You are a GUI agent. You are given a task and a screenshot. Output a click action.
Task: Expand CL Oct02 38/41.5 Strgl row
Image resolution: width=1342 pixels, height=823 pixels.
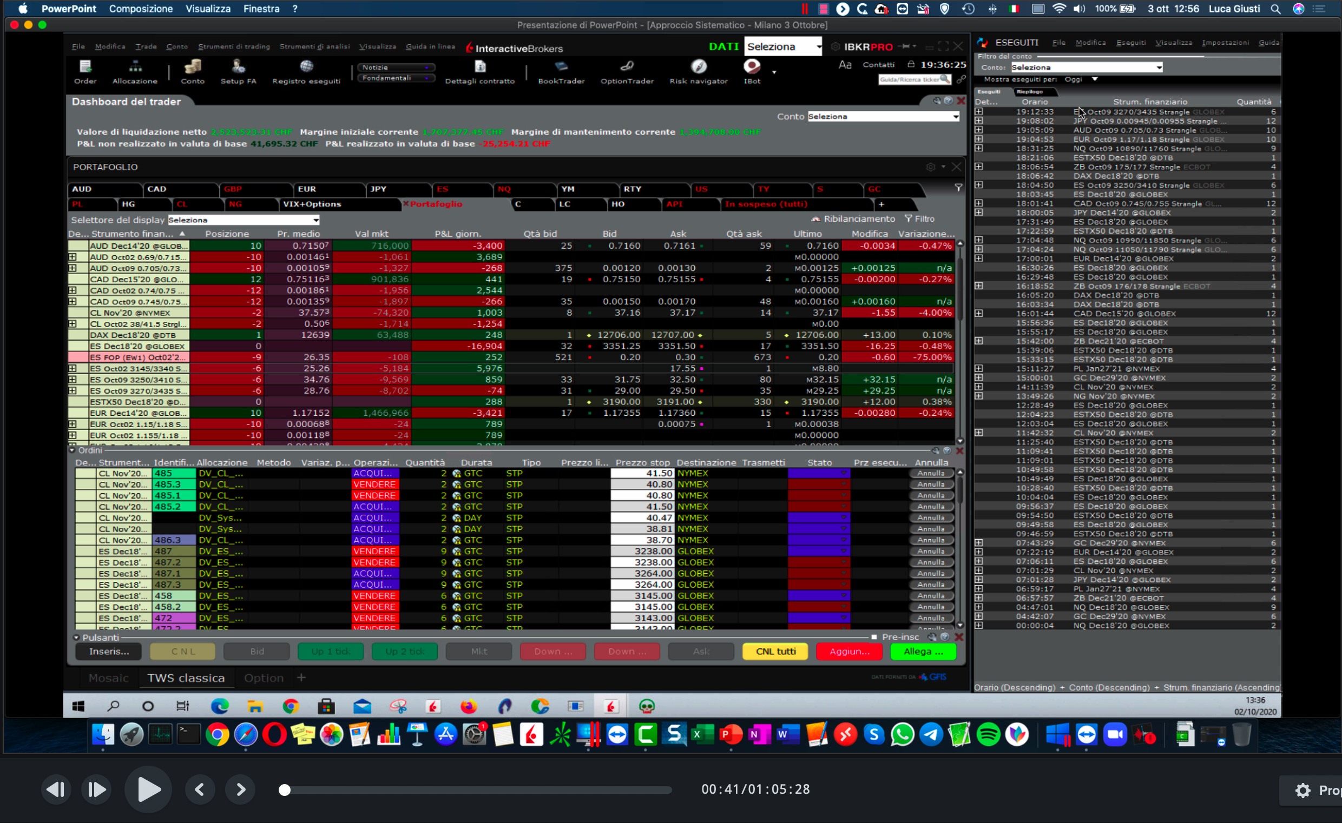click(72, 323)
